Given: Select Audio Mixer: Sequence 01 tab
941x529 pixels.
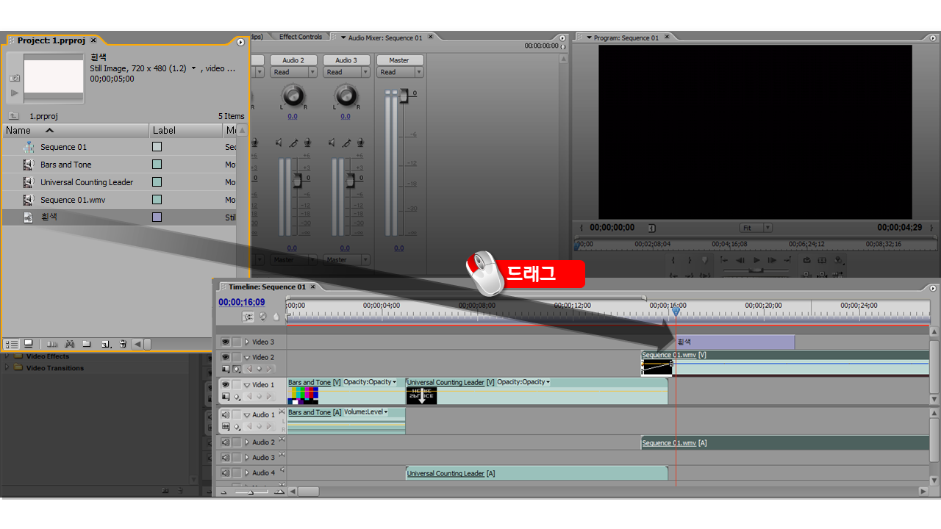Looking at the screenshot, I should pos(385,37).
